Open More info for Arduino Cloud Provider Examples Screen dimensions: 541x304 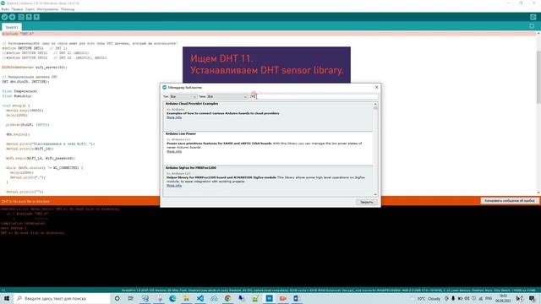point(174,117)
